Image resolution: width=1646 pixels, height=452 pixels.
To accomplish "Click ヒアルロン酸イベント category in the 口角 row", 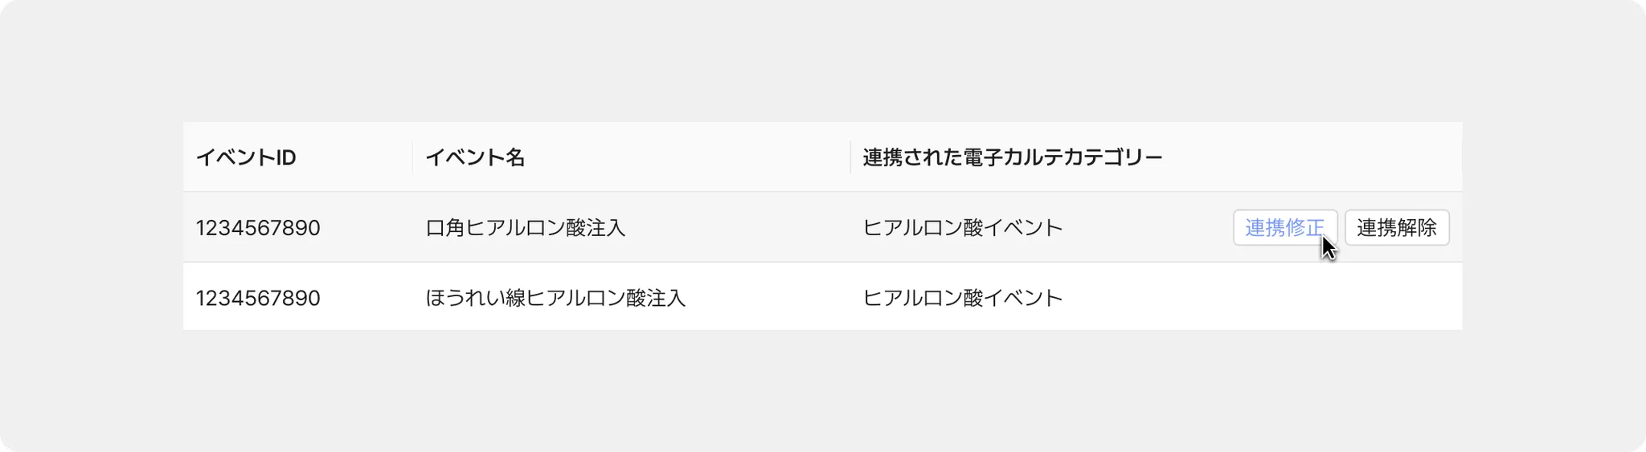I will point(963,228).
